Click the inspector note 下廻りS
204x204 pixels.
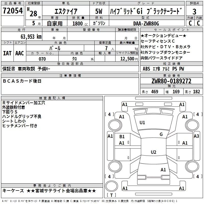point(10,112)
